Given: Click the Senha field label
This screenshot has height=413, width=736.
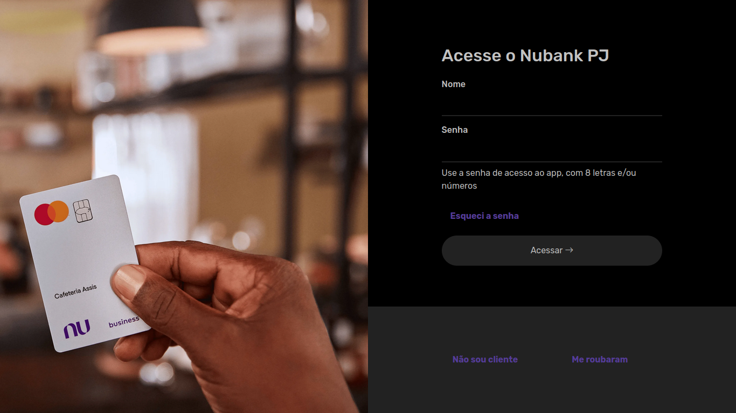Looking at the screenshot, I should [x=454, y=130].
